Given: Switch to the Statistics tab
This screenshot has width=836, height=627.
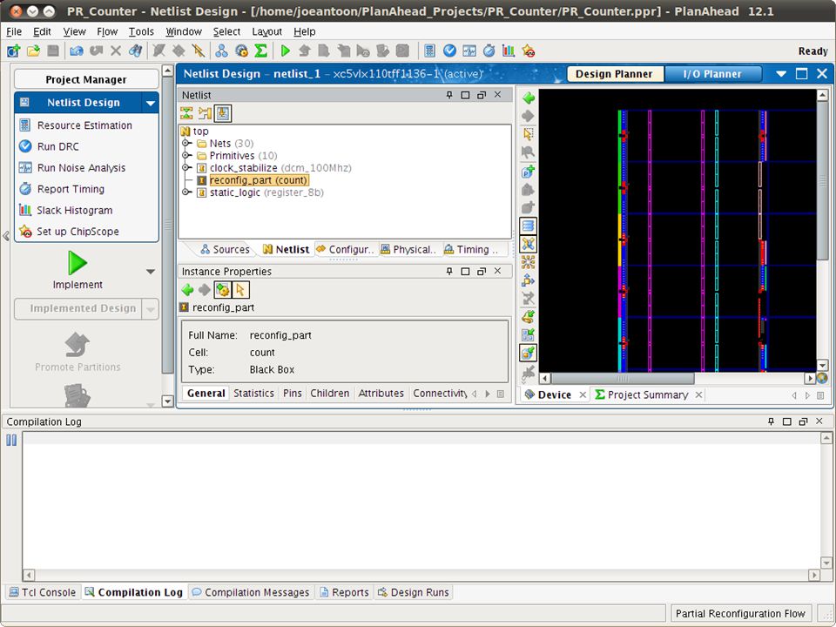Looking at the screenshot, I should (x=253, y=394).
